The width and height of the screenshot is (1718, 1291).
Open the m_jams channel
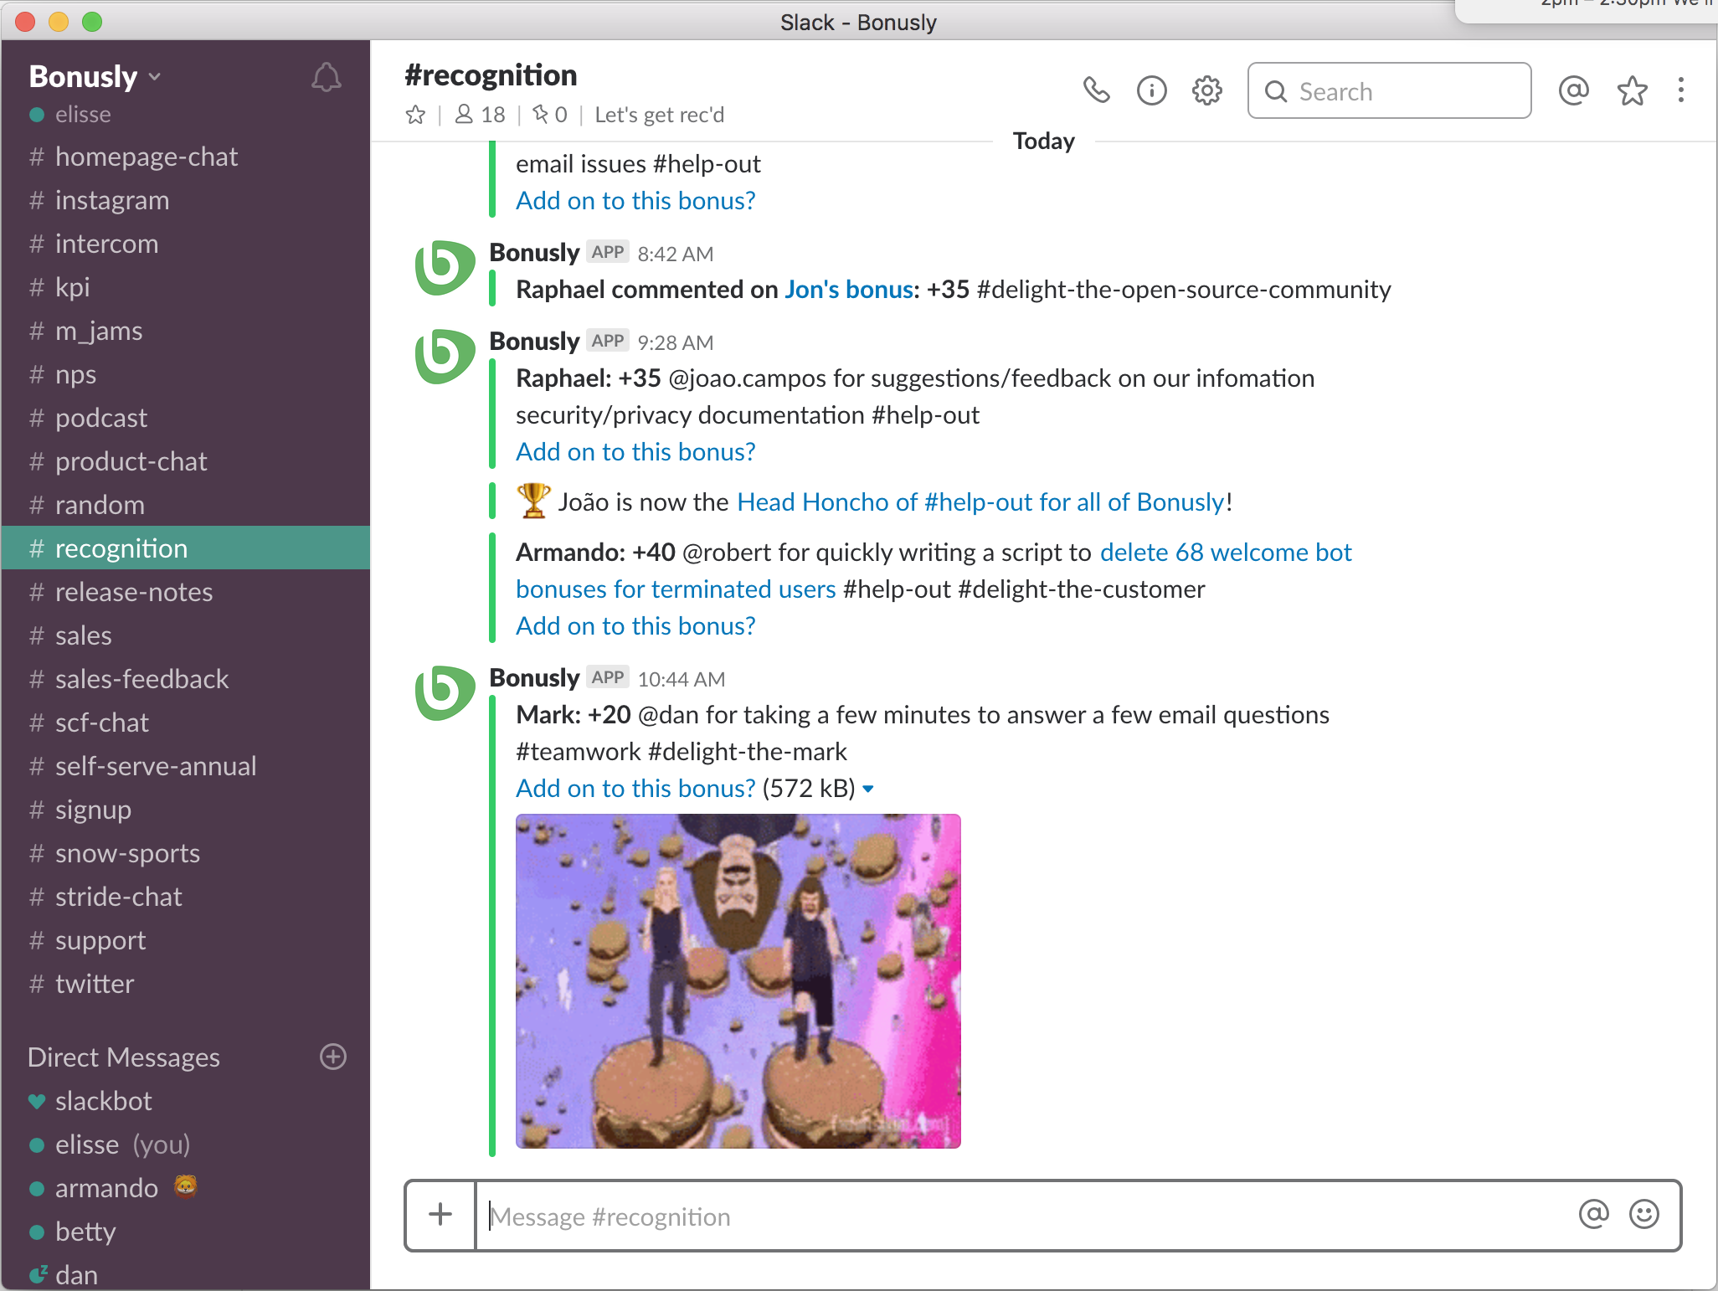click(x=186, y=331)
